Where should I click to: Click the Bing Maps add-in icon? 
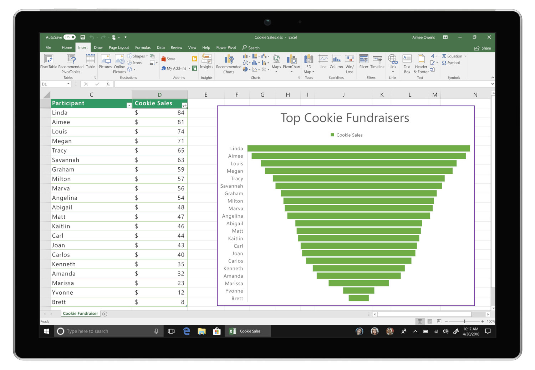(x=194, y=59)
